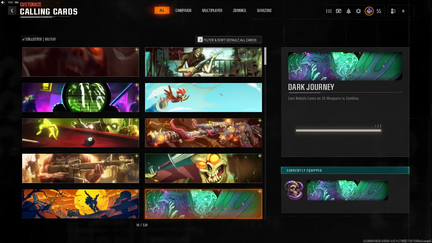Click the Collected 60/531 counter
432x243 pixels.
point(40,39)
